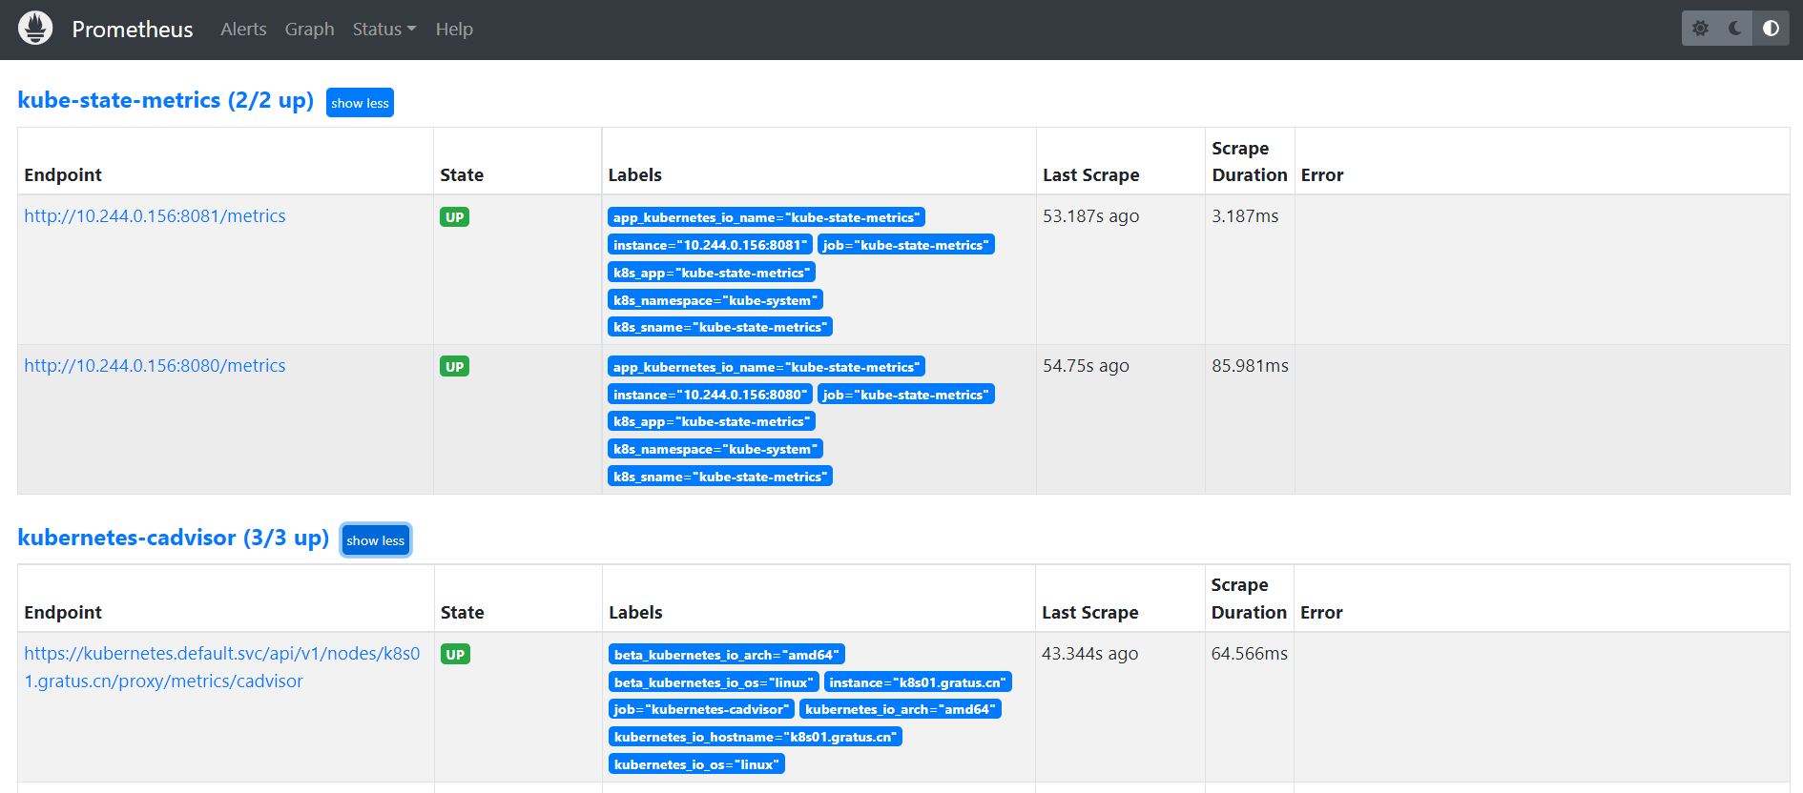
Task: Collapse kubernetes-cadvisor with show less
Action: 376,540
